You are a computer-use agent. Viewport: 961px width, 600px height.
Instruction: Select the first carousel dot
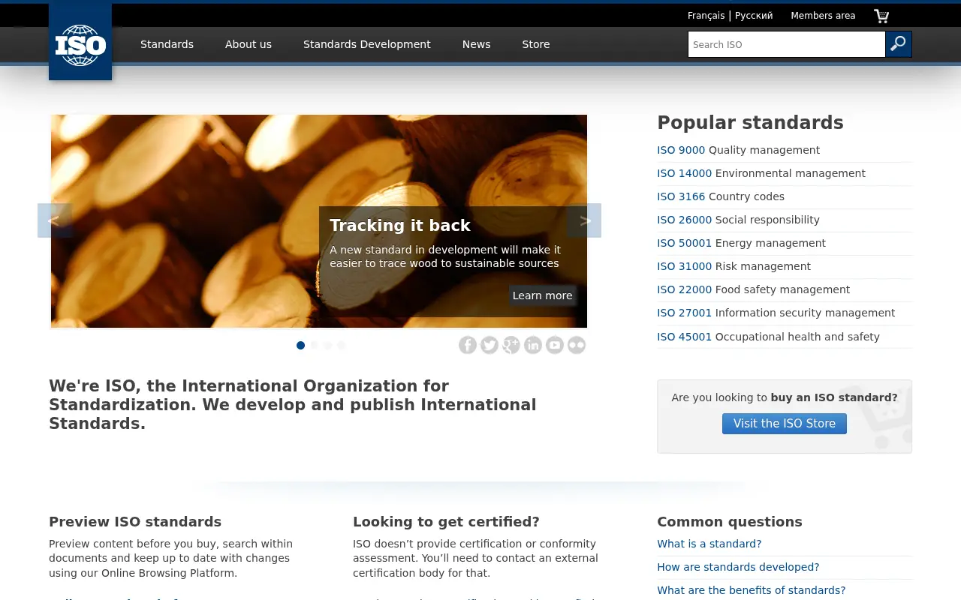point(300,345)
